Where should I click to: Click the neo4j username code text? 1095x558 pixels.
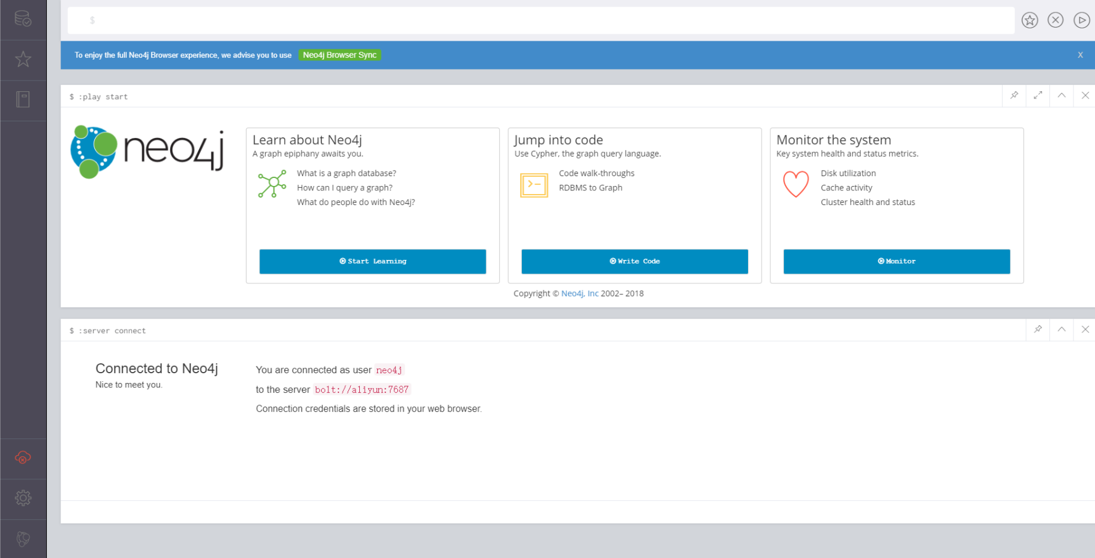(389, 370)
